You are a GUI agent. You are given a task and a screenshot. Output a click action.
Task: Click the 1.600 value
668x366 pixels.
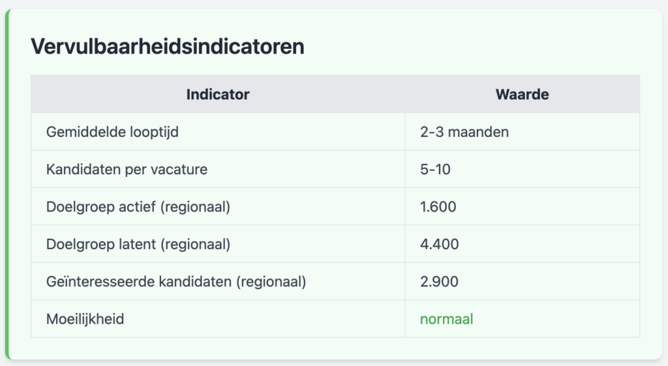(438, 207)
